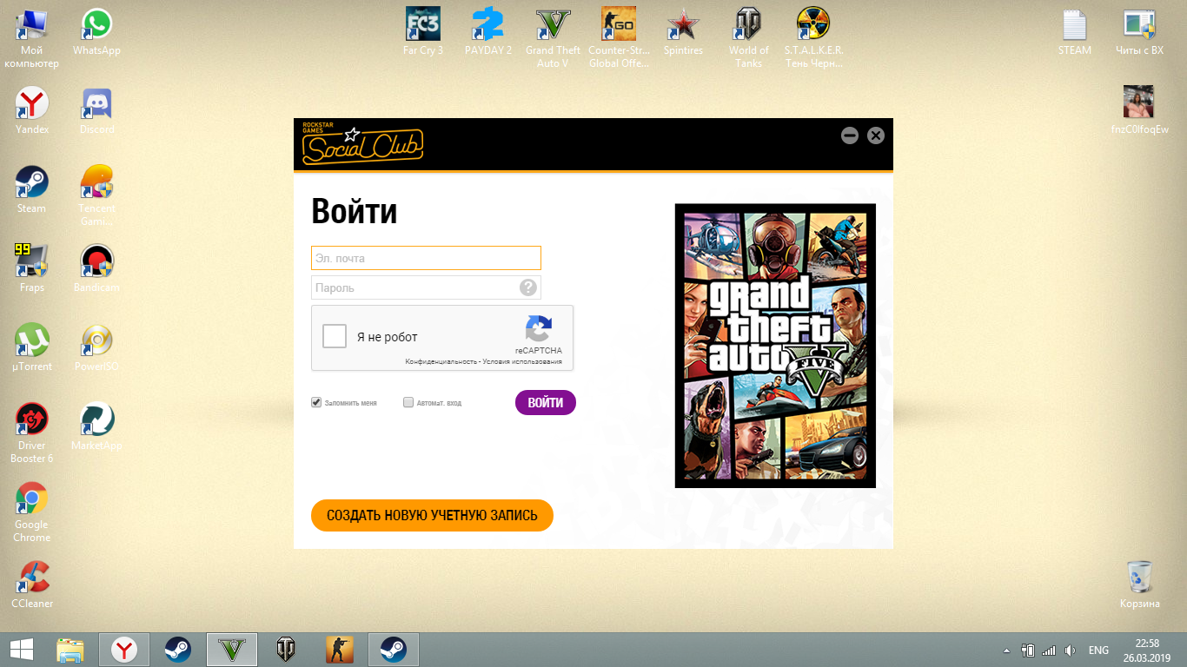Select the World of Tanks desktop icon

tap(748, 38)
